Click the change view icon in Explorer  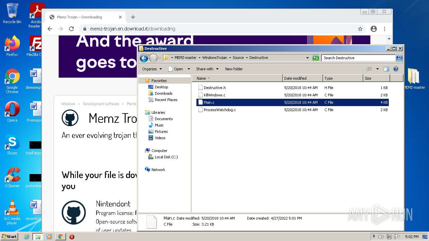pyautogui.click(x=369, y=69)
